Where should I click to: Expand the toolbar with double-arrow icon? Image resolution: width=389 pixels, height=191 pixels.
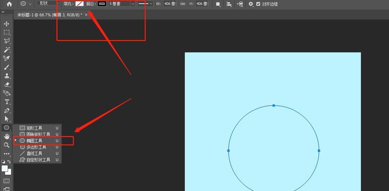(2, 11)
